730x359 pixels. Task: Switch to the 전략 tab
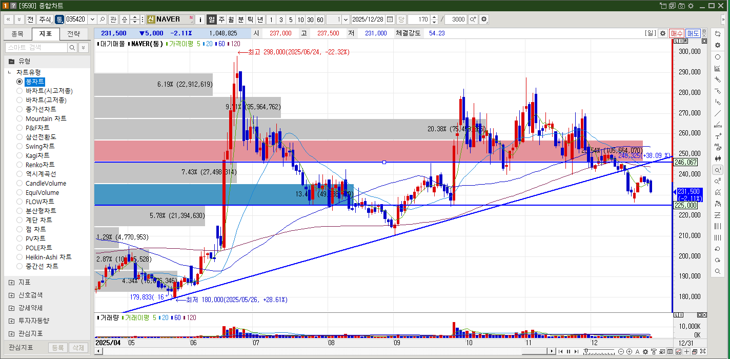tap(73, 34)
